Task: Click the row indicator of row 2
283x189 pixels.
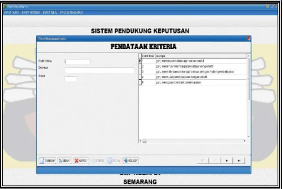Action: pyautogui.click(x=140, y=67)
